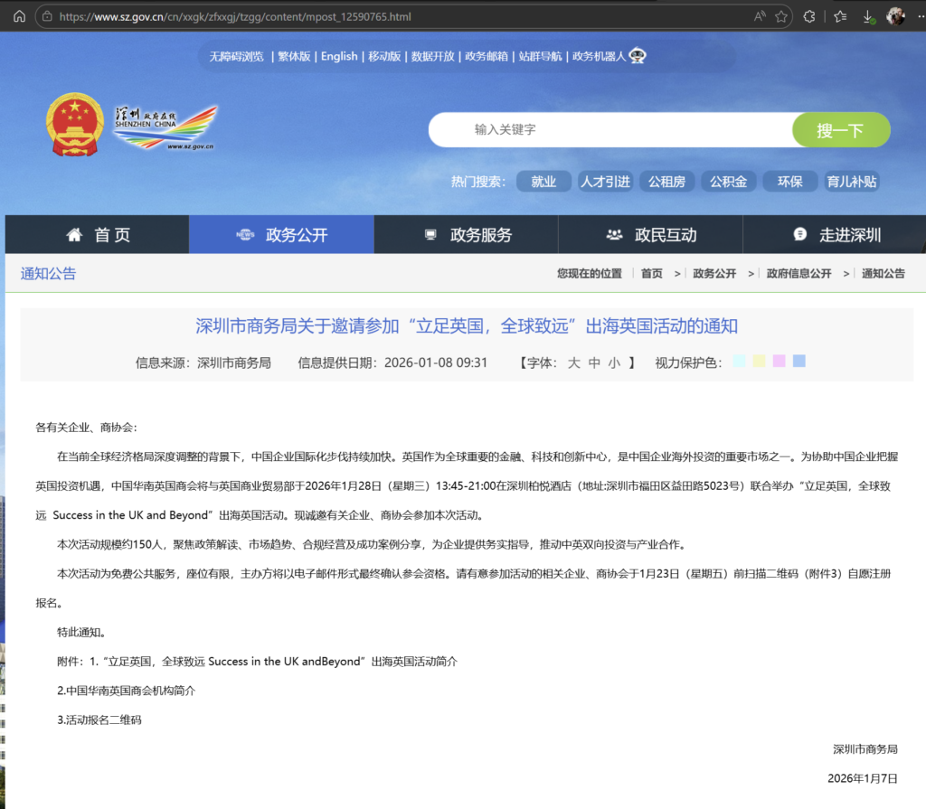Screen dimensions: 926x809
Task: Choose the light yellow eye-protection color
Action: pyautogui.click(x=759, y=362)
